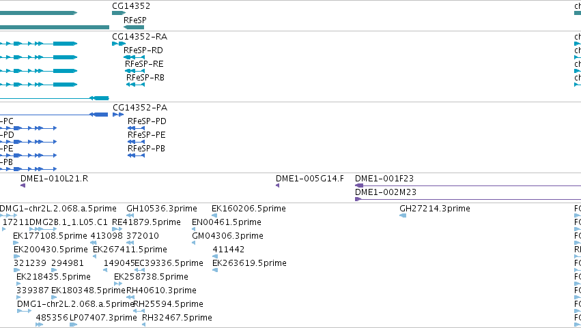The height and width of the screenshot is (328, 581).
Task: Select RFeSP-RB transcript label
Action: pos(145,78)
